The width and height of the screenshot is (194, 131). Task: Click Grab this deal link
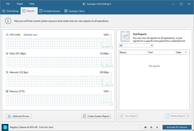[x=46, y=127]
